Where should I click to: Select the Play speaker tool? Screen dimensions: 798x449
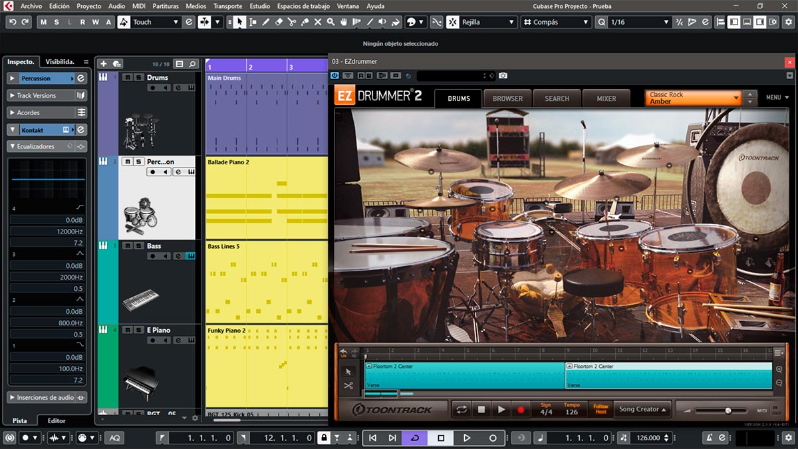(382, 22)
